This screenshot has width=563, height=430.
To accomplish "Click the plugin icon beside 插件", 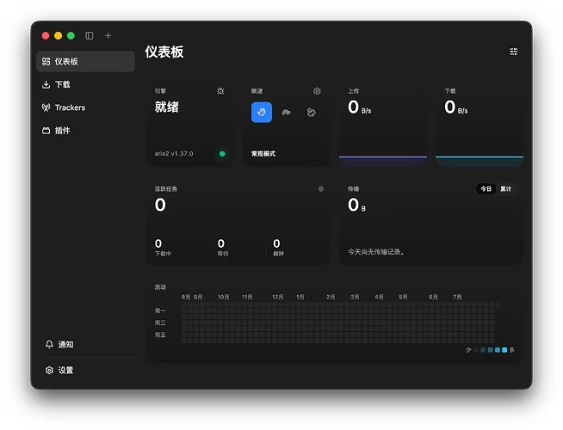I will click(46, 131).
